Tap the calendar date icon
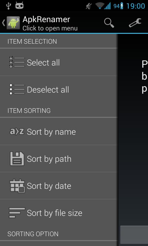 coord(17,186)
